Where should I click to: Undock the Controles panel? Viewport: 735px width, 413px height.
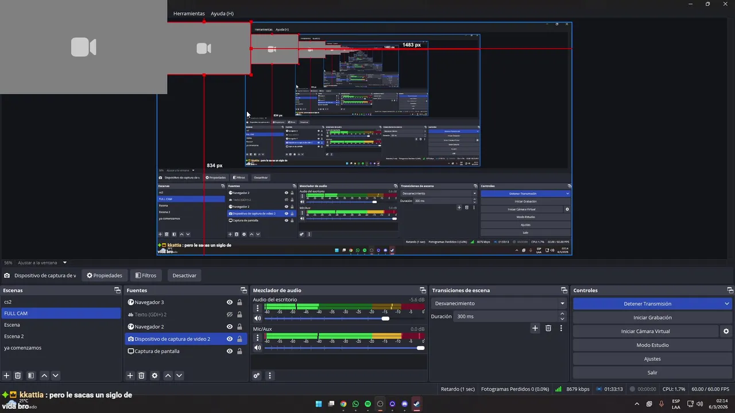[730, 290]
